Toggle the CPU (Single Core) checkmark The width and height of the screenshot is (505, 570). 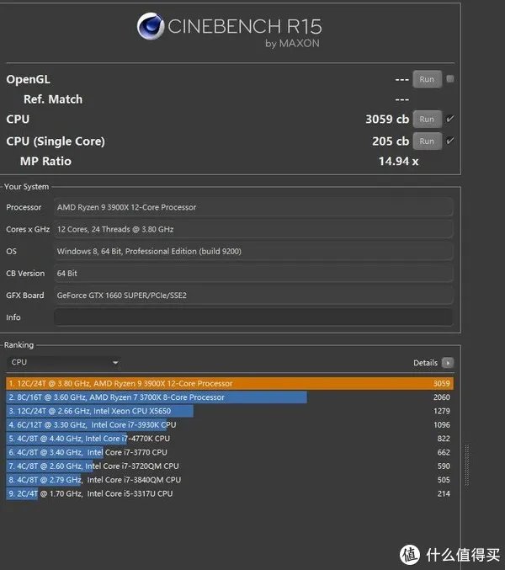point(450,141)
